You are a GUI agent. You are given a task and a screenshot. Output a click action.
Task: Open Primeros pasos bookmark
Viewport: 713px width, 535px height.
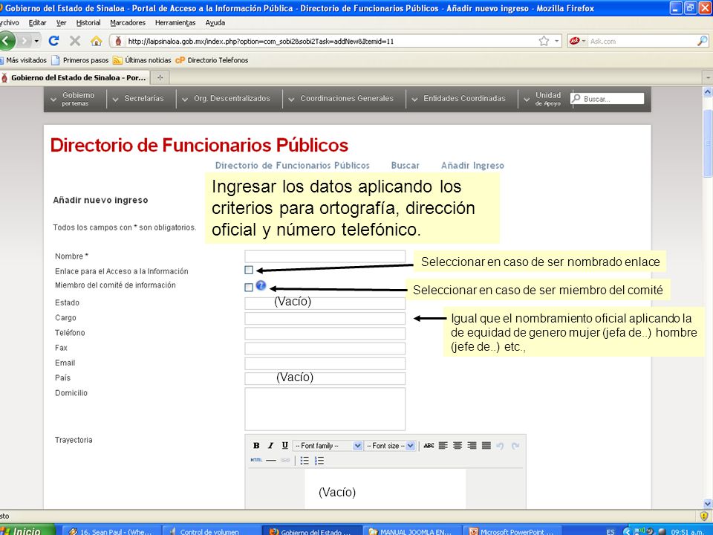80,60
